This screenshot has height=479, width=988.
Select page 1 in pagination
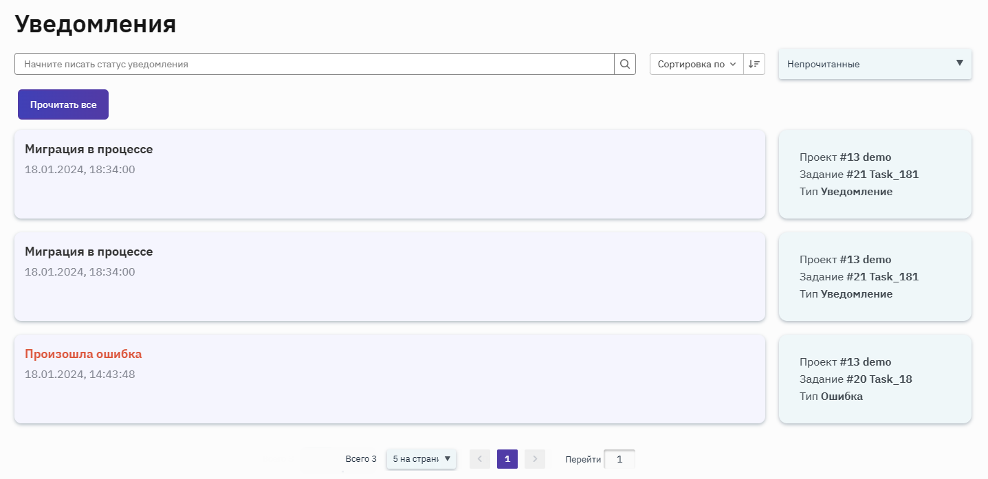(x=507, y=459)
